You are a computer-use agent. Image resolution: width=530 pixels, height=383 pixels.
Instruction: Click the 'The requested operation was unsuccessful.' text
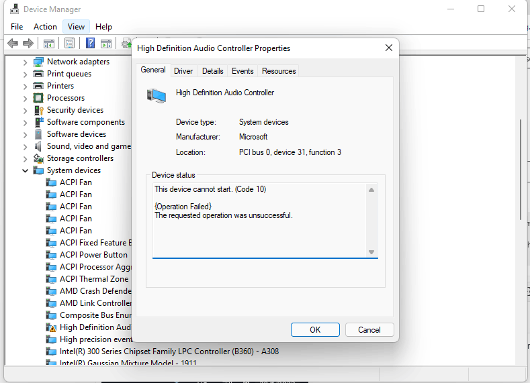pos(224,215)
